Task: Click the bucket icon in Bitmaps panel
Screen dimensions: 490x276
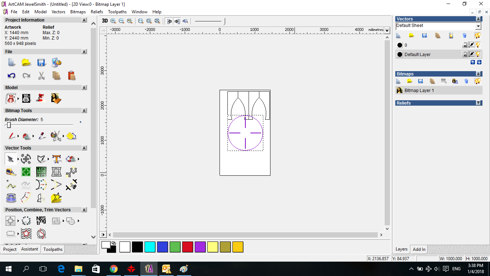Action: (466, 81)
